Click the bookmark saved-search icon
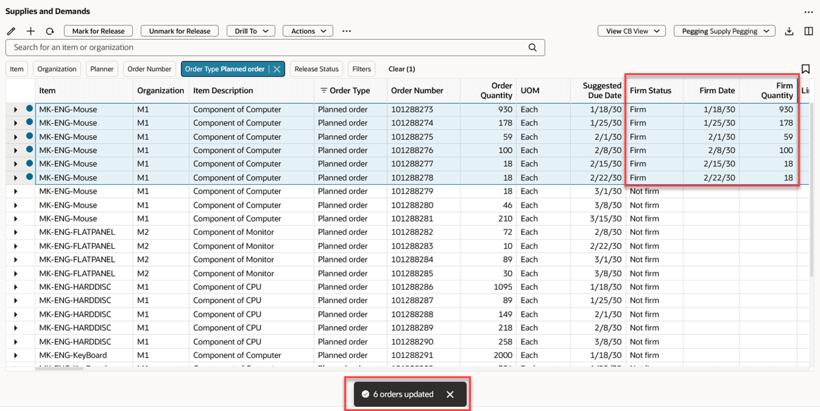 click(806, 69)
